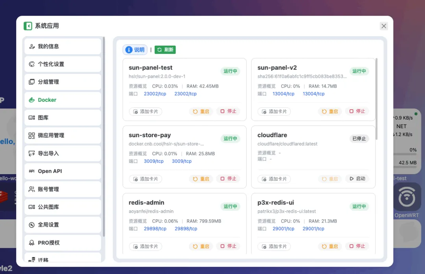
Task: Click the sun-panel-v2 container title
Action: click(277, 68)
